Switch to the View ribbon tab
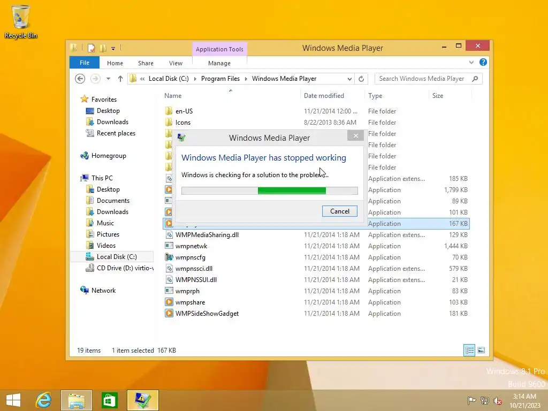 click(176, 63)
